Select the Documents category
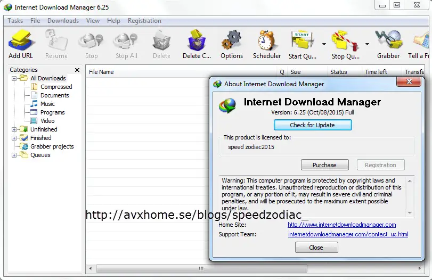This screenshot has height=280, width=432. coord(54,95)
